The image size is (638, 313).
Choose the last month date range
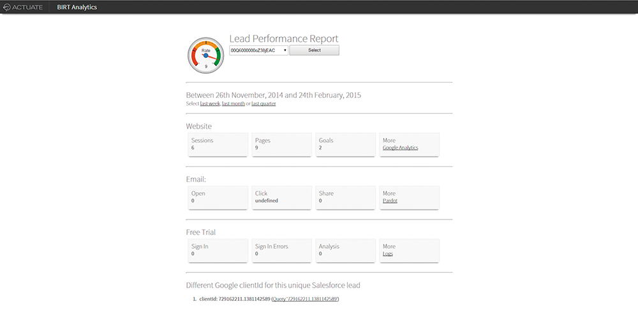[233, 104]
